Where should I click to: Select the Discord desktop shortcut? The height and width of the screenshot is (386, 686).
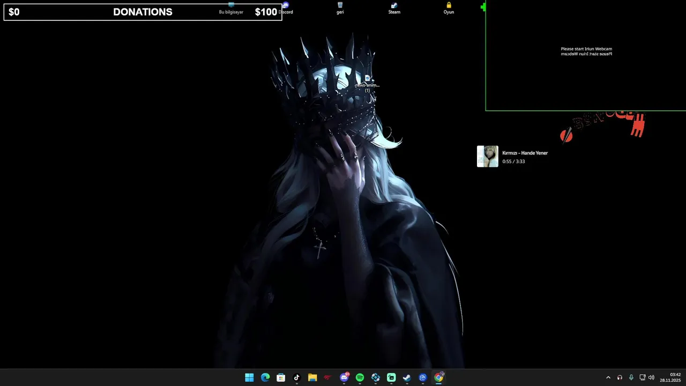[x=286, y=8]
